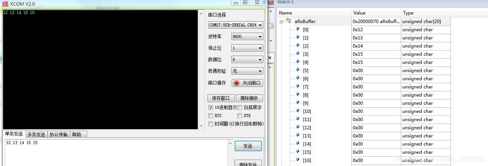Open the 波特率 baud rate 9600 dropdown
The width and height of the screenshot is (488, 166).
247,37
